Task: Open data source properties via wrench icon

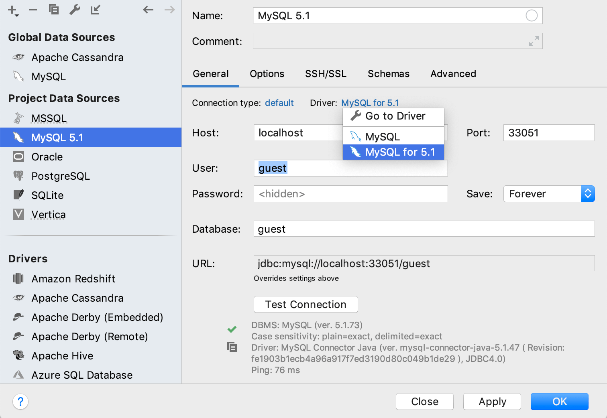Action: [x=75, y=10]
